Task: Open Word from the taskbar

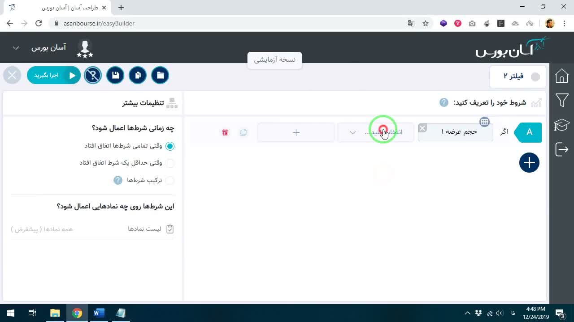Action: [x=99, y=313]
